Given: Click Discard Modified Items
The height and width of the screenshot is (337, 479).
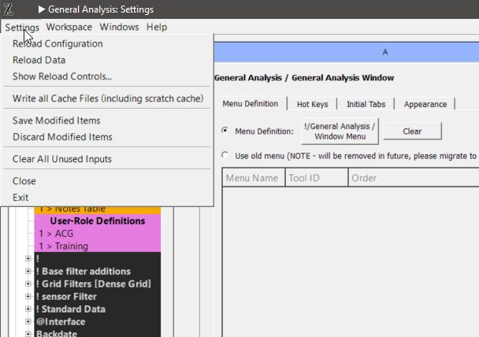Looking at the screenshot, I should tap(107, 137).
